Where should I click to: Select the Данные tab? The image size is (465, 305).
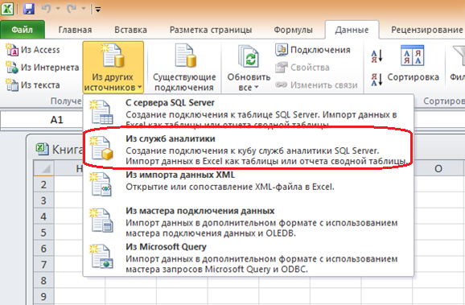[352, 30]
